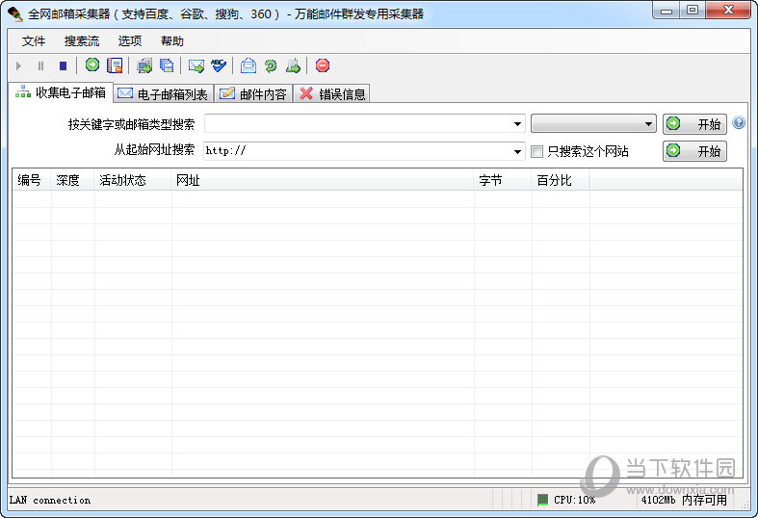Click the blue stop square icon
Viewport: 758px width, 518px height.
tap(63, 65)
